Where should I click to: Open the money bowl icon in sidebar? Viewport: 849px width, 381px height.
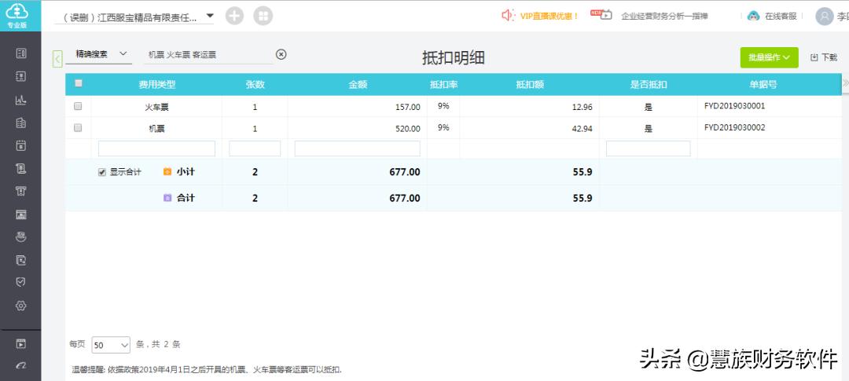click(x=20, y=237)
